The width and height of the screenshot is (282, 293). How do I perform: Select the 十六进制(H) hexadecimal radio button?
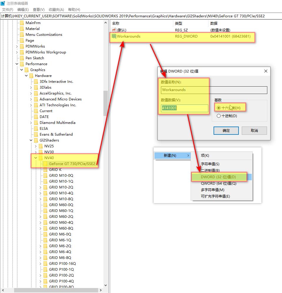219,108
